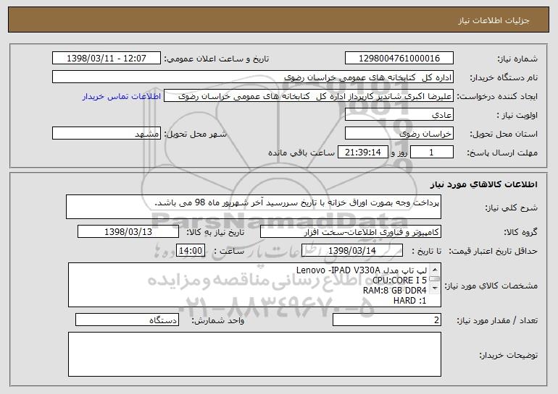Image resolution: width=558 pixels, height=394 pixels.
Task: Click the label مهلت ارسال پاسخ
Action: [x=501, y=153]
